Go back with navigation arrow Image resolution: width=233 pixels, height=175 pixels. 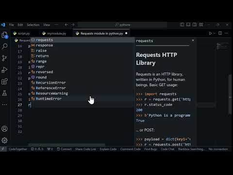[67, 25]
